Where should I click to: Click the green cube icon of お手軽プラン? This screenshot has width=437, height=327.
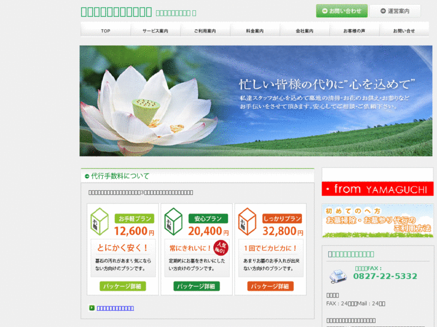(x=100, y=221)
